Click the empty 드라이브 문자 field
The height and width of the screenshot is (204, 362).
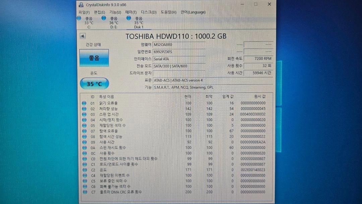[179, 73]
